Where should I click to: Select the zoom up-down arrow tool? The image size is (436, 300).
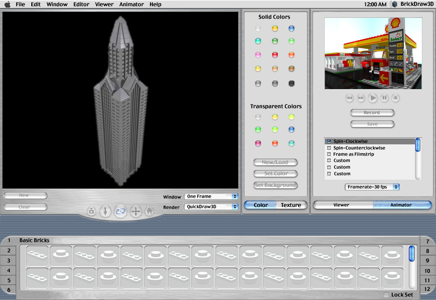105,211
